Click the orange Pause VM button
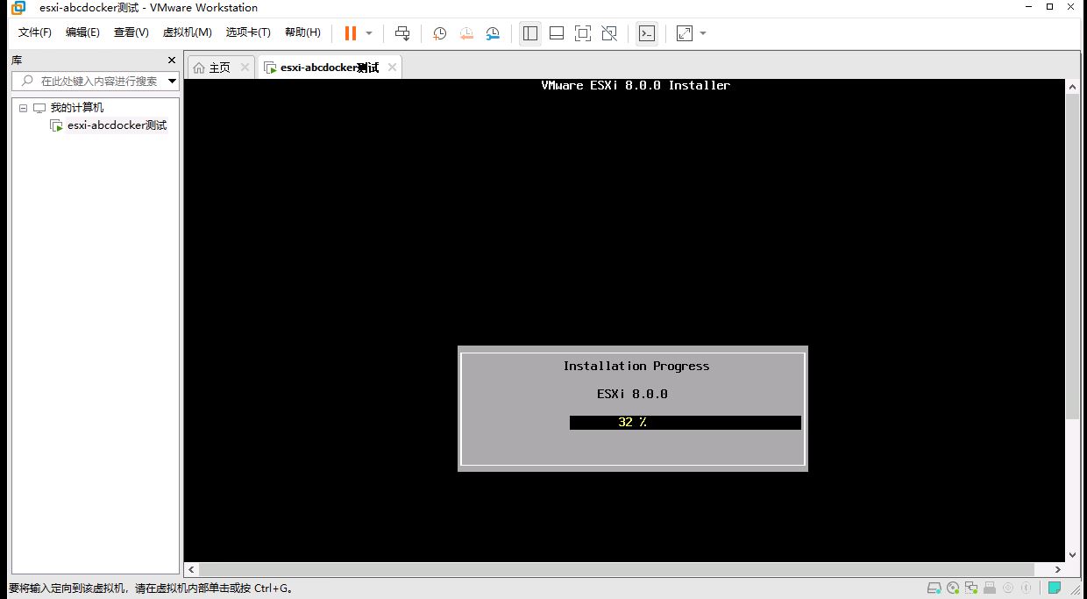1087x599 pixels. pos(350,33)
